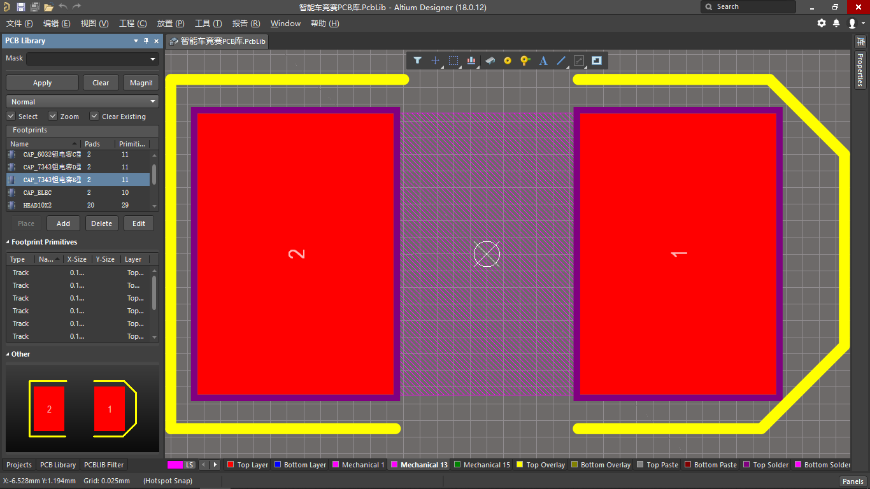
Task: Open the 文件 (F) menu
Action: (x=19, y=24)
